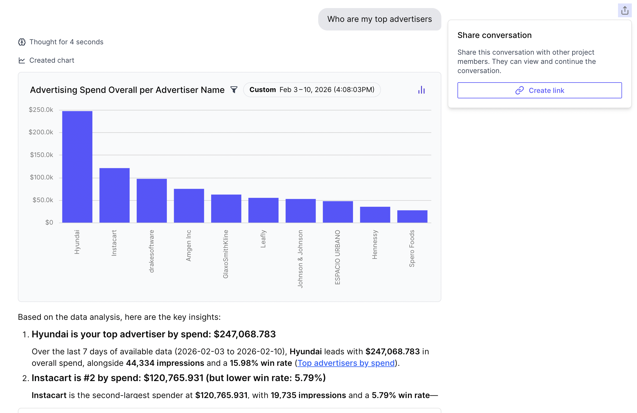Expand the Created chart step

tap(52, 60)
